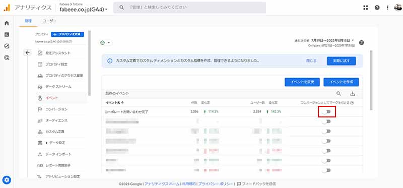This screenshot has width=403, height=188.
Task: Click help icon beside コンバージョンとしてマークを付ける
Action: coord(352,103)
